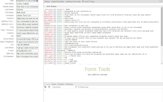This screenshot has width=163, height=102.
Task: Click the Fax input field
Action: [27, 45]
